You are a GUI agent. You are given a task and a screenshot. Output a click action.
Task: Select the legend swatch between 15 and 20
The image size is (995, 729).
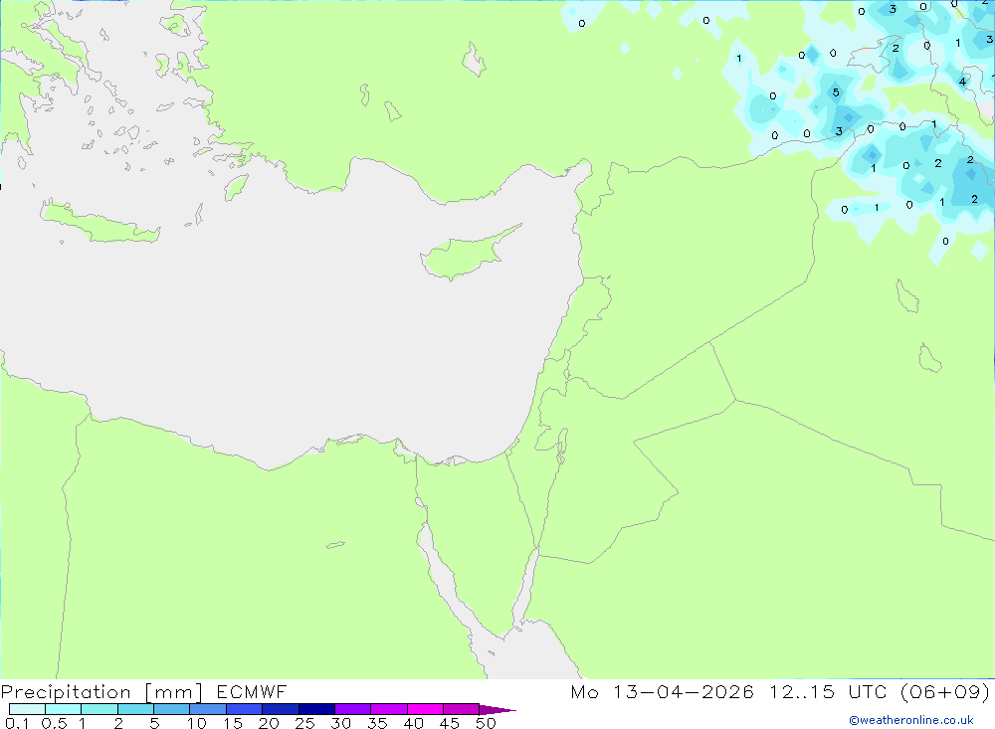(x=245, y=709)
